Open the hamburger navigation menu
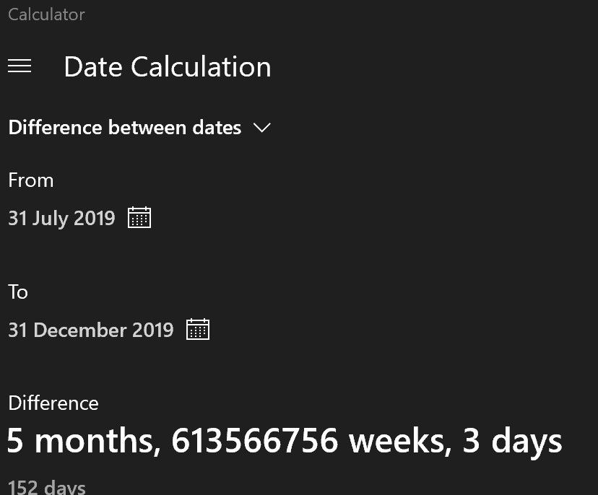The image size is (598, 495). pyautogui.click(x=19, y=66)
